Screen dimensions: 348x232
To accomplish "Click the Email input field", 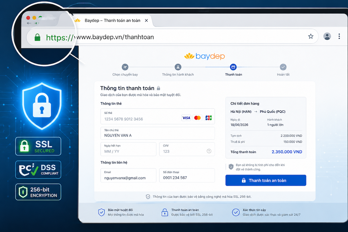I will coord(128,175).
